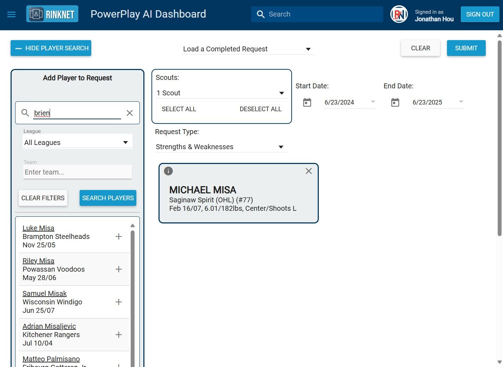Click 'Powassan Voodoos' team text
The height and width of the screenshot is (367, 503).
[54, 269]
